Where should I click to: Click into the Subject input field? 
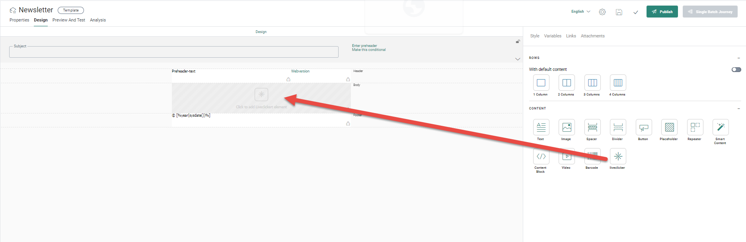point(173,52)
